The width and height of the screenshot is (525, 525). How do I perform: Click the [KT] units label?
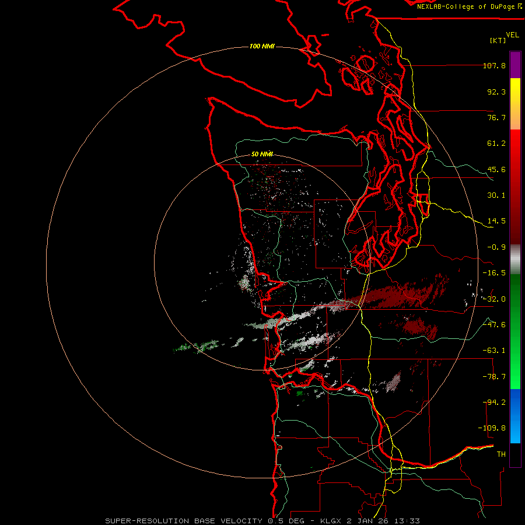pyautogui.click(x=498, y=40)
